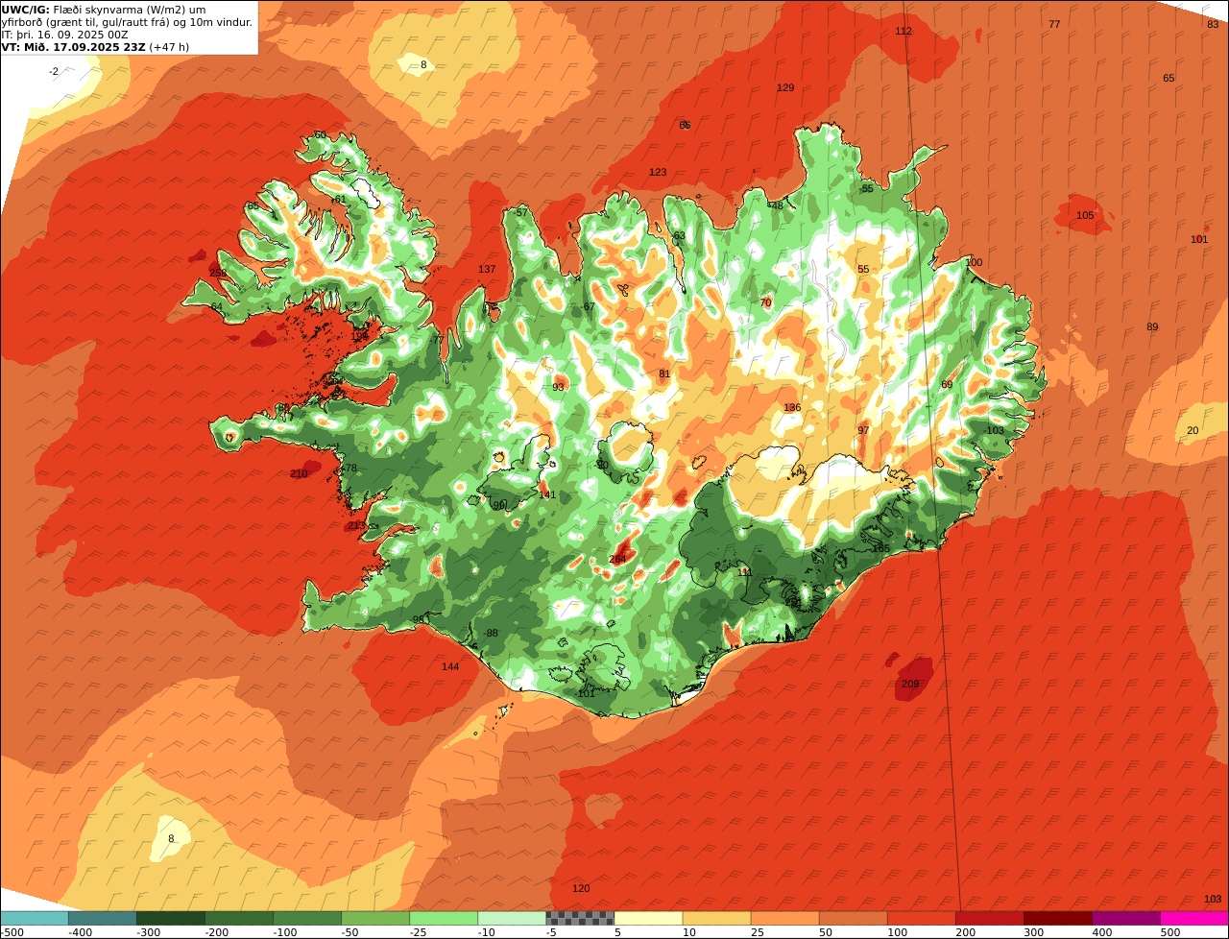Select the legend swatch between -100 and -50
Screen dimensions: 1229x939
307,918
